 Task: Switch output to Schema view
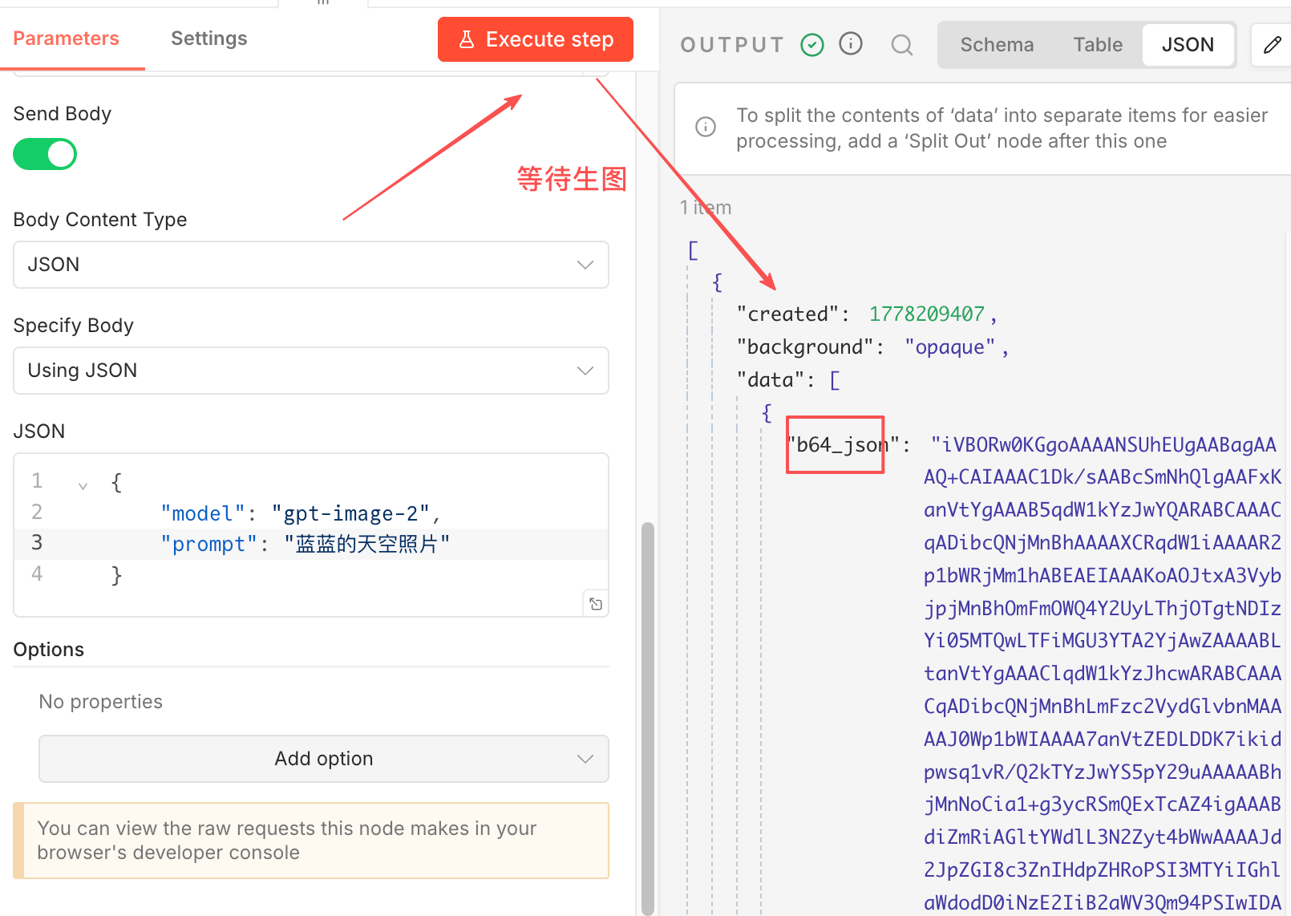coord(997,45)
